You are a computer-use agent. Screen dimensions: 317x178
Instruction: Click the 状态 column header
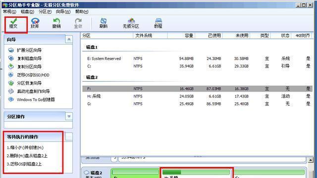click(x=281, y=36)
